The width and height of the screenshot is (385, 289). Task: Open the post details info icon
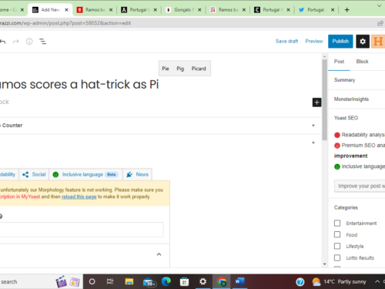(x=29, y=42)
